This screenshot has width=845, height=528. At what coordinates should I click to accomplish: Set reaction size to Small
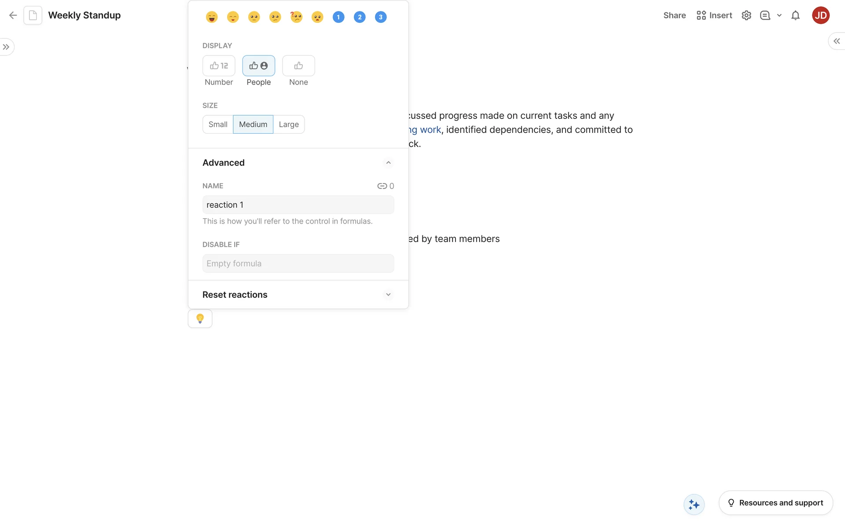click(218, 125)
